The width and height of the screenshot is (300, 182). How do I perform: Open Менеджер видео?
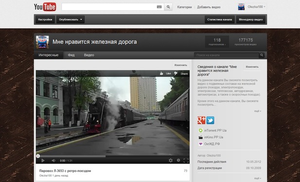251,19
